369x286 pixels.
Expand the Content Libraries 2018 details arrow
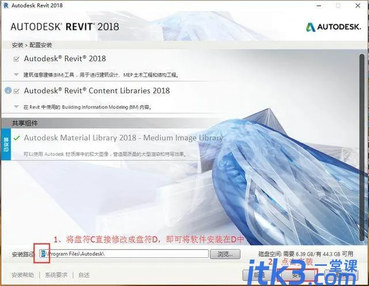click(16, 107)
